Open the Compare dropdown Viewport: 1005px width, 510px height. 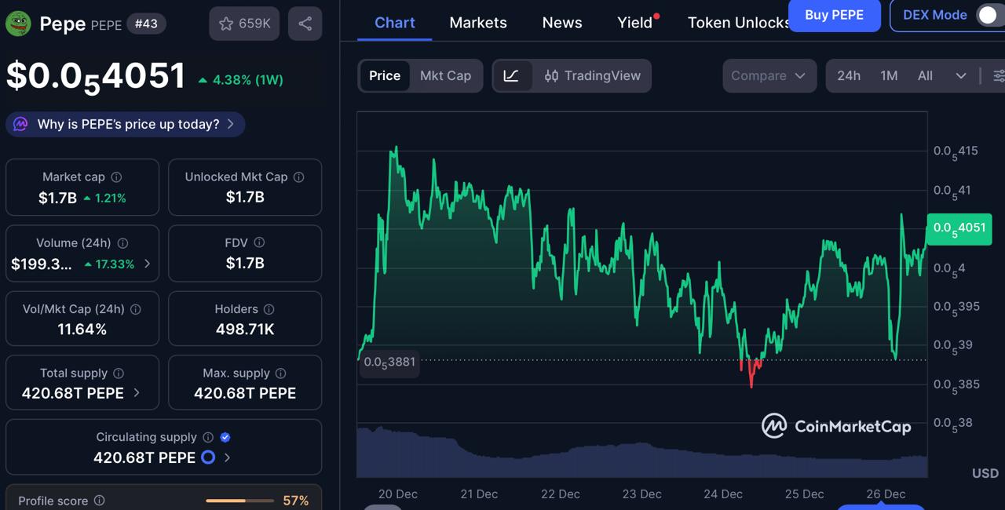tap(769, 75)
